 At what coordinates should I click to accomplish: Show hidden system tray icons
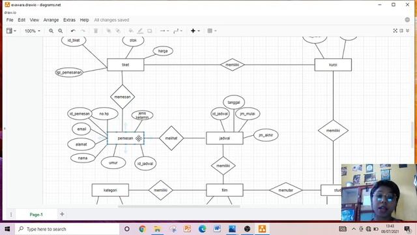pos(354,229)
